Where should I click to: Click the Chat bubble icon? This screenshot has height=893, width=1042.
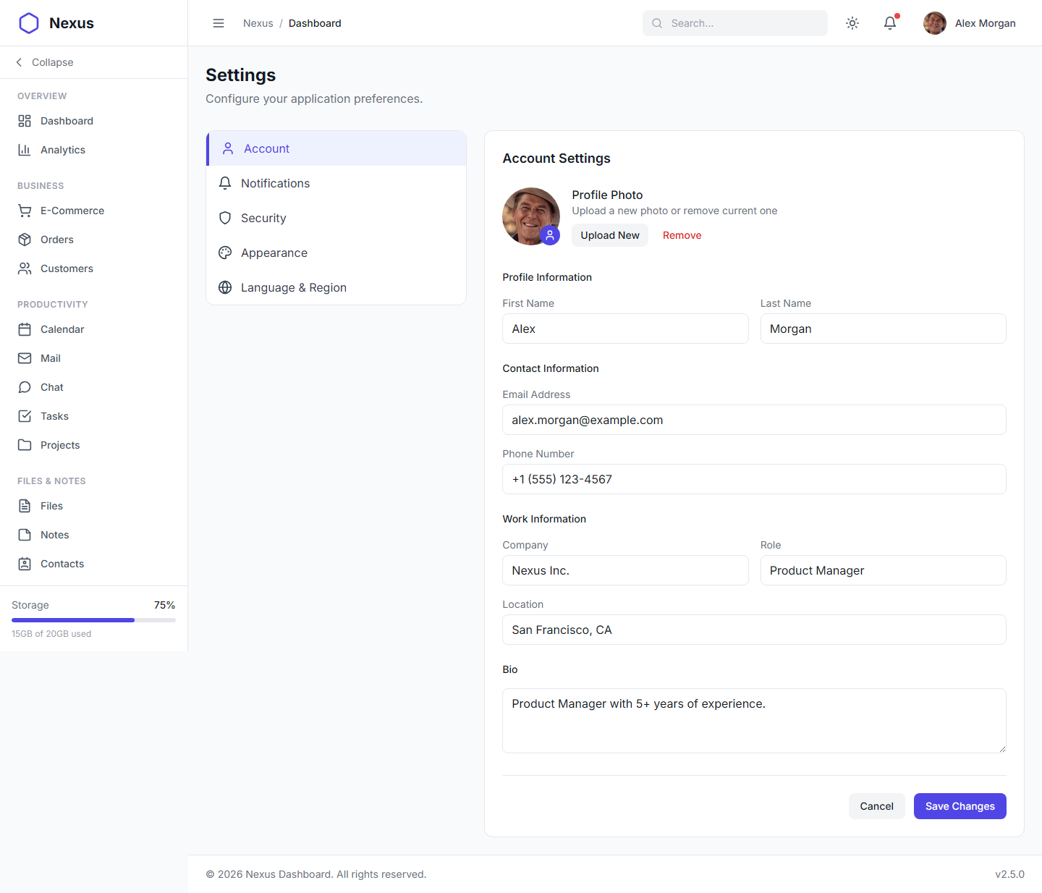tap(25, 387)
